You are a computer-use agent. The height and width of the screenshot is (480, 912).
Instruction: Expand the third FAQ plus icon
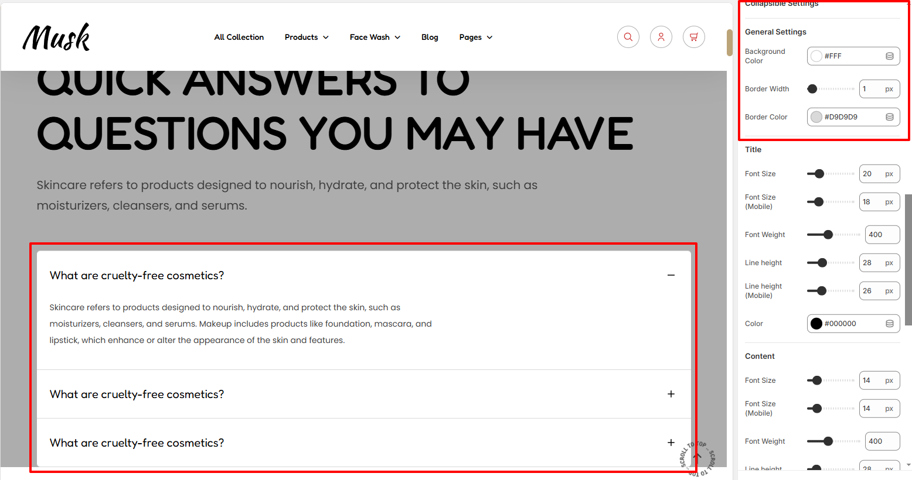click(671, 443)
